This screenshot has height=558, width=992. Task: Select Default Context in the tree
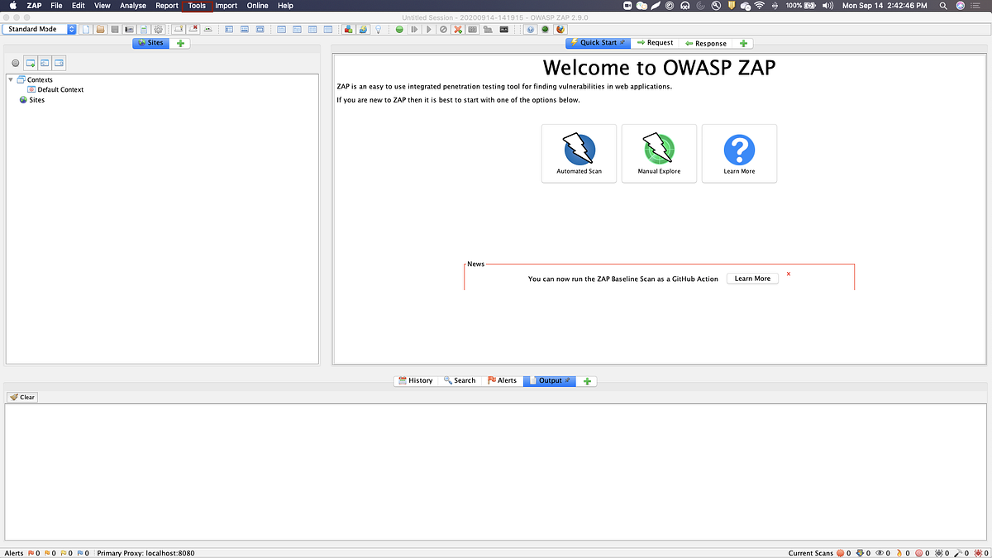[61, 88]
